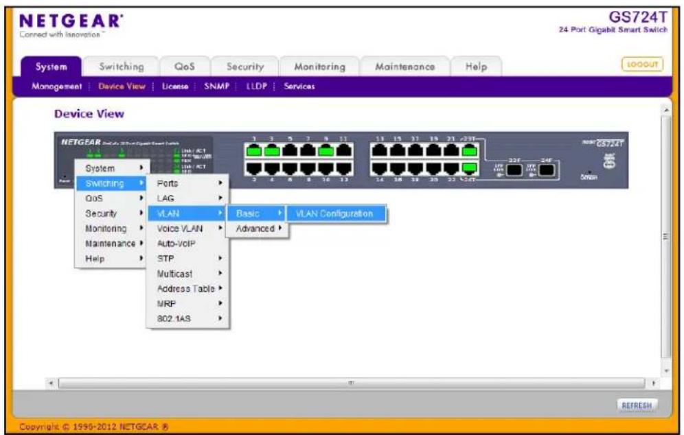Select Monitoring in the popup context menu
The width and height of the screenshot is (684, 435).
(111, 228)
